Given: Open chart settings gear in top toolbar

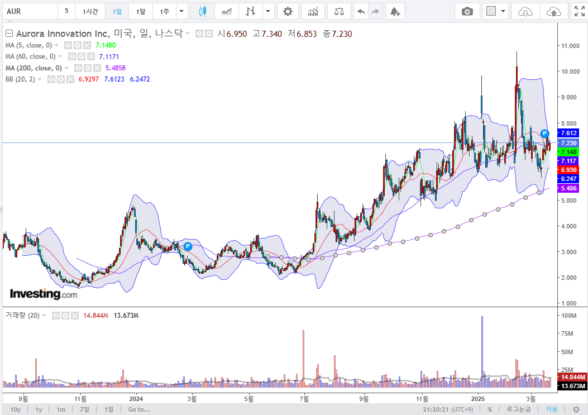Looking at the screenshot, I should click(288, 12).
